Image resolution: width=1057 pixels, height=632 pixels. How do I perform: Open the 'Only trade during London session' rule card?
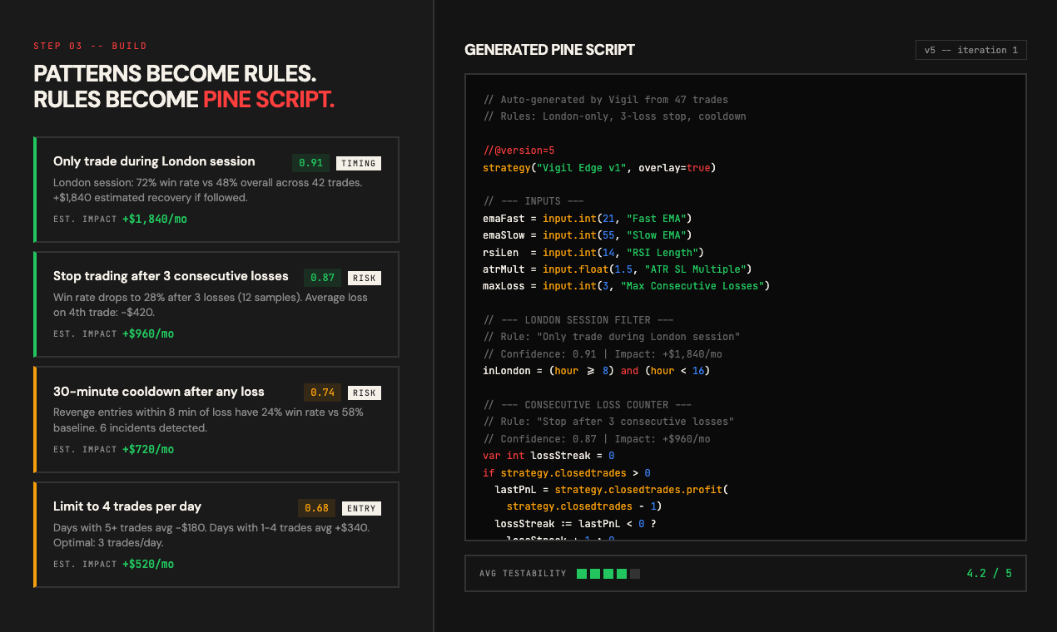216,190
